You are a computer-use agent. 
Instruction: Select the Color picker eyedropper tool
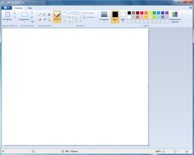[44, 20]
